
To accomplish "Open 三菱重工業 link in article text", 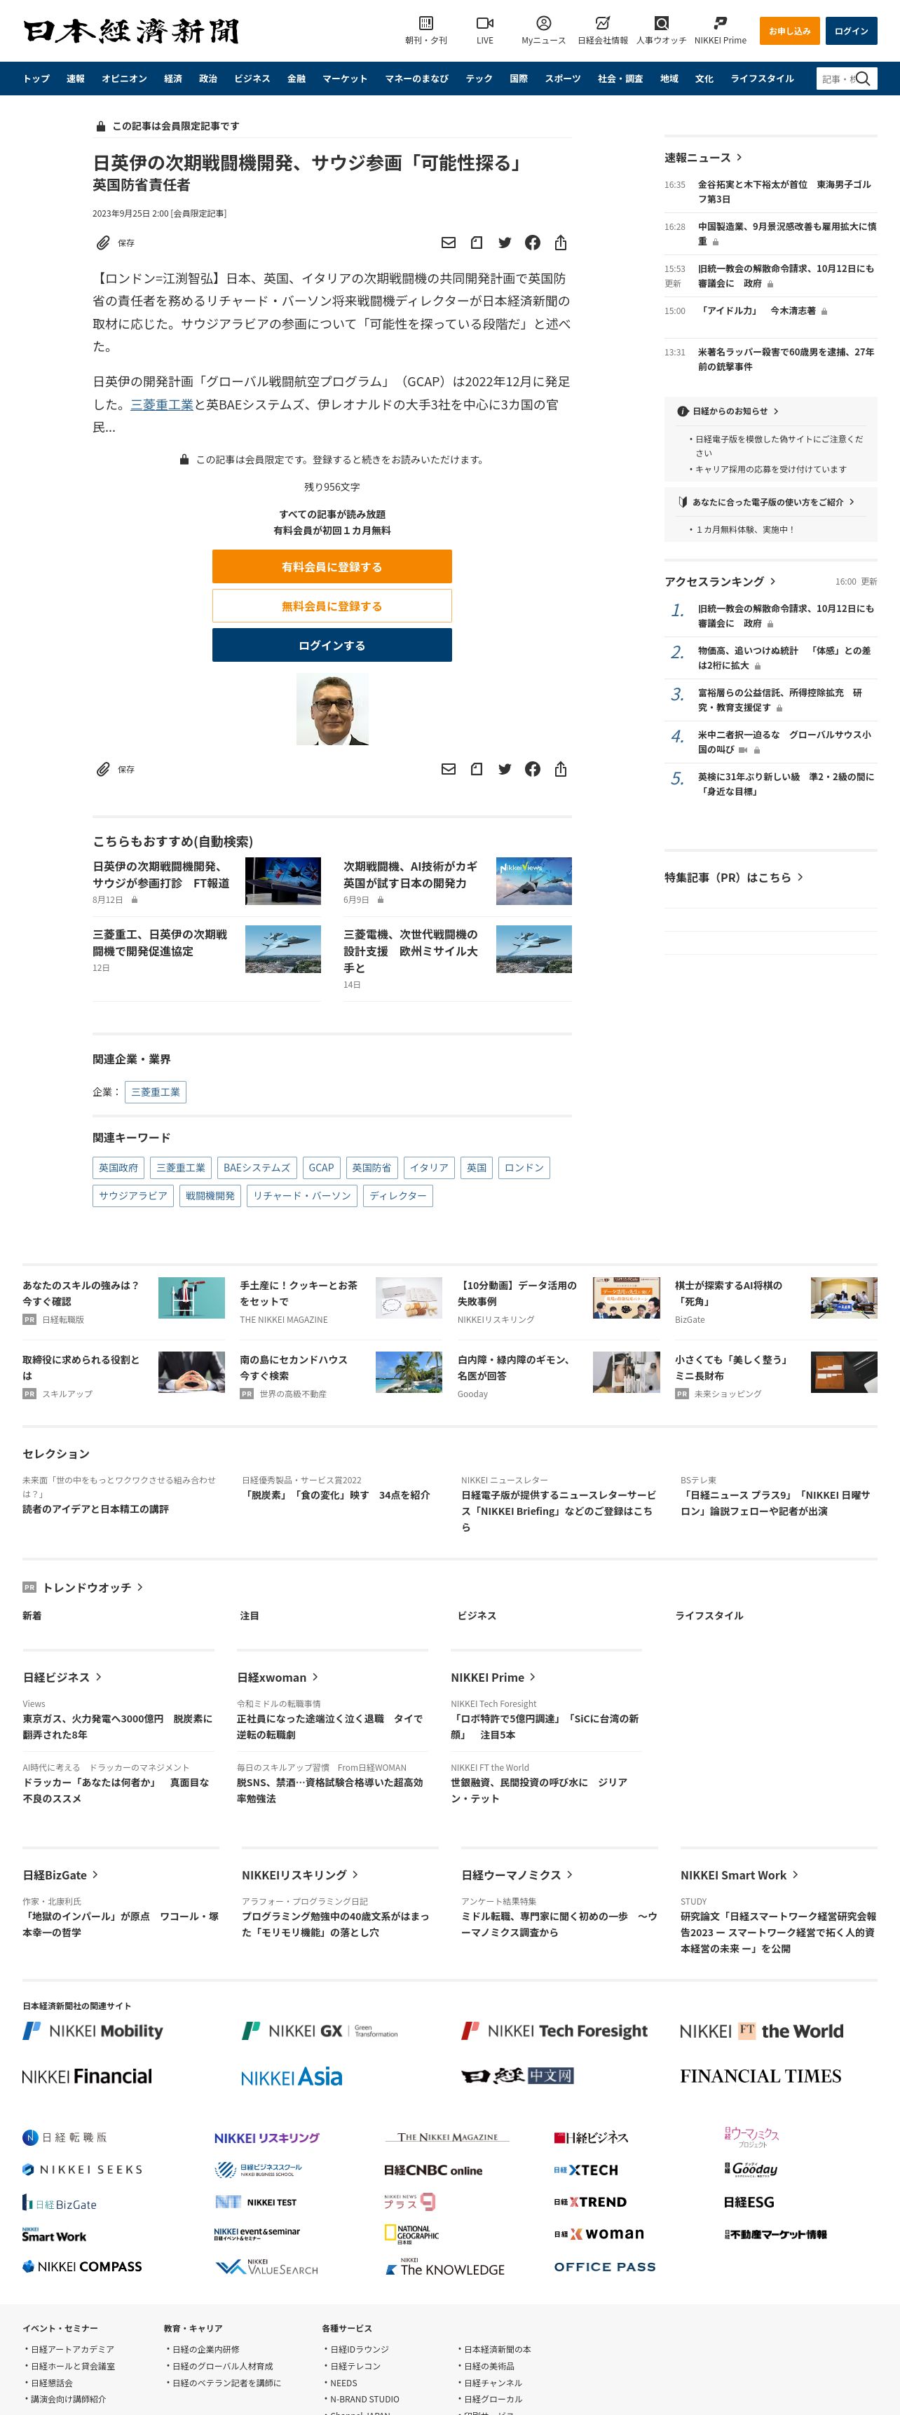I will (162, 404).
